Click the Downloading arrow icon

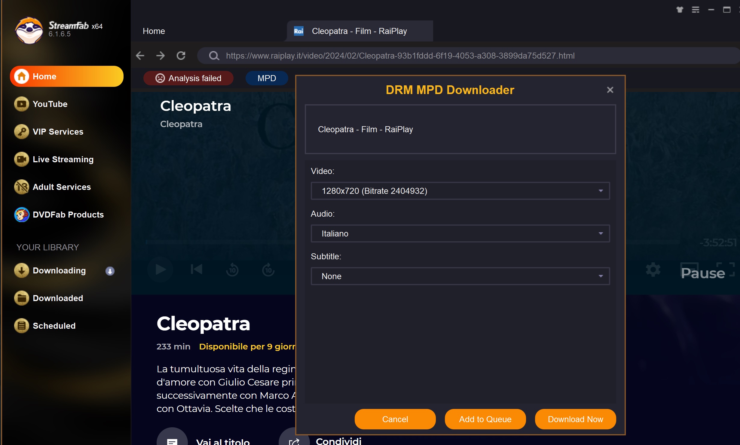click(x=22, y=270)
